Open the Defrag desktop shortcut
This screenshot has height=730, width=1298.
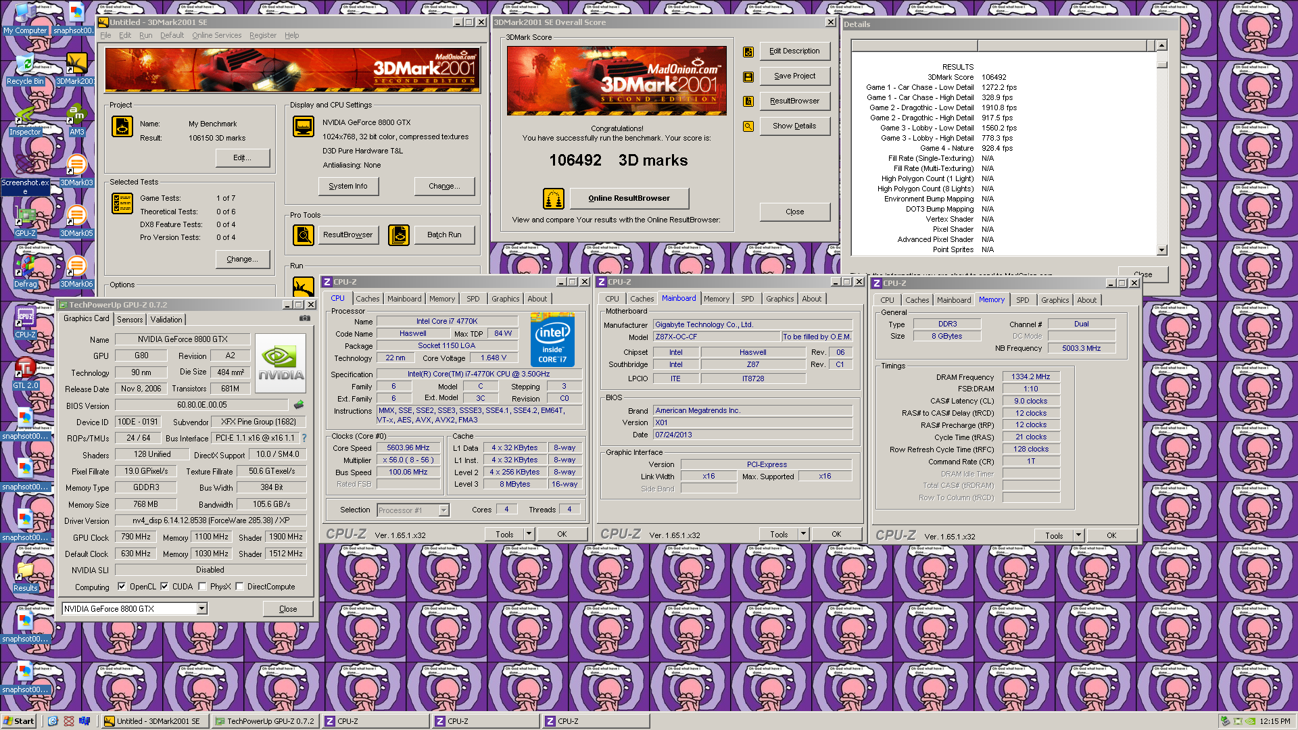click(25, 272)
